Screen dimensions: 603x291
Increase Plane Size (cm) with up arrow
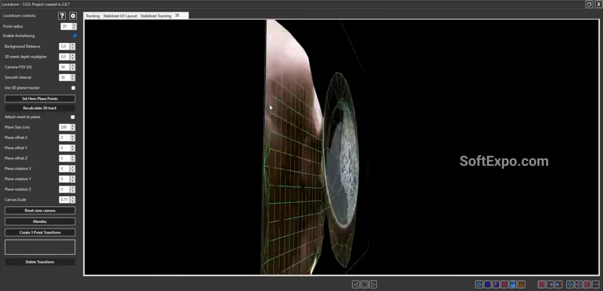tap(72, 125)
